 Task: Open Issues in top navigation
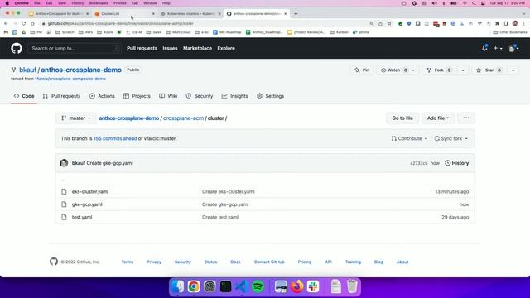(x=170, y=48)
